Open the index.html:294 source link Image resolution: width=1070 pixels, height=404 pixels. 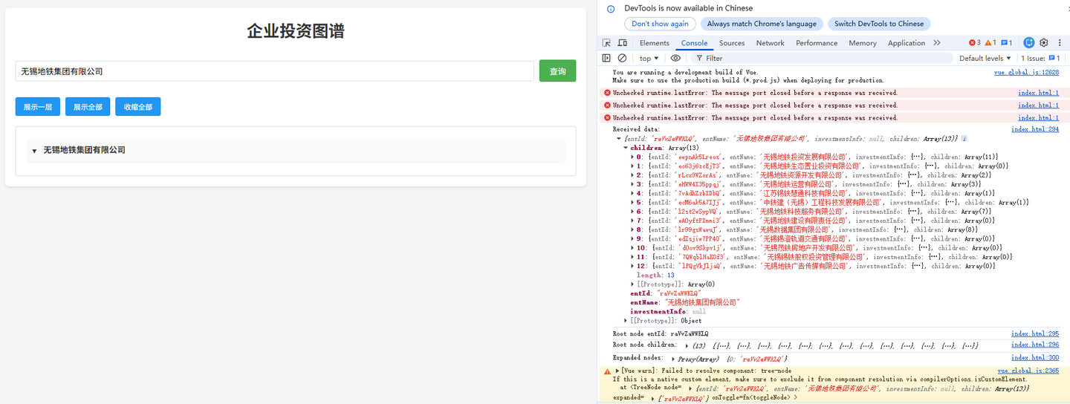(1035, 129)
